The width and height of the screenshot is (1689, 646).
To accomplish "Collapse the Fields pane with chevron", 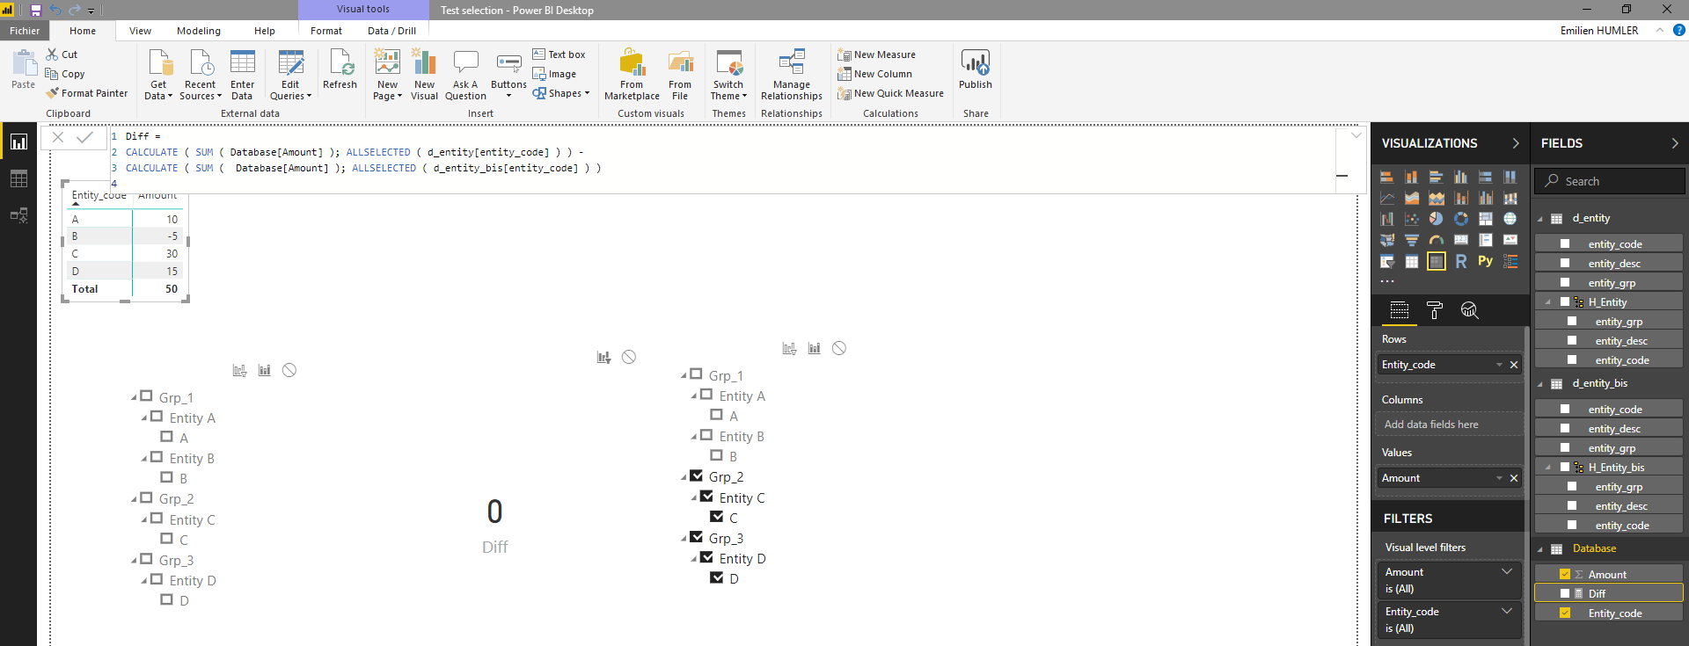I will [1674, 143].
